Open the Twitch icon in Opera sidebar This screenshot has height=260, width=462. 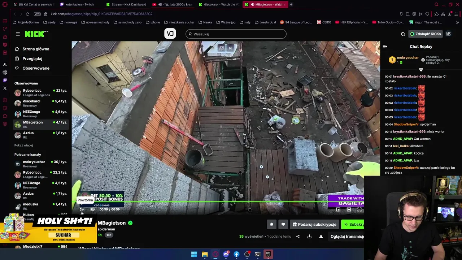[x=5, y=80]
